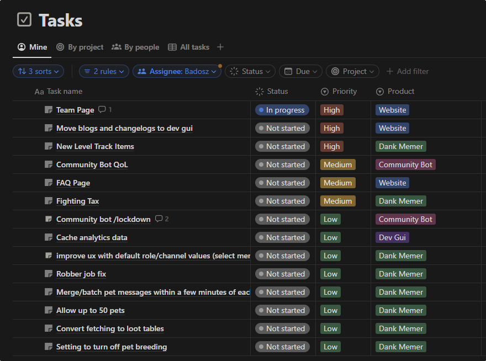The height and width of the screenshot is (361, 486).
Task: Click the page icon beside Fighting Tax
Action: point(49,201)
